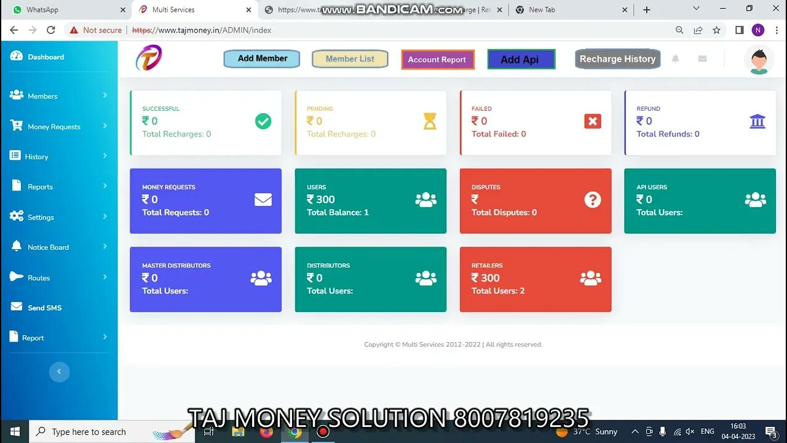Screen dimensions: 787x443
Task: Click the people icon on Retailers card
Action: pyautogui.click(x=591, y=278)
